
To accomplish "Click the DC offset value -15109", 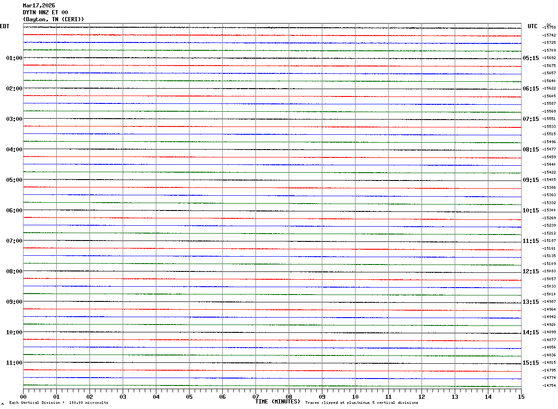I will pyautogui.click(x=549, y=264).
